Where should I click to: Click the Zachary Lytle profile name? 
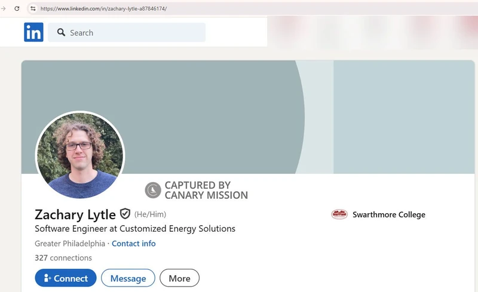pyautogui.click(x=75, y=214)
